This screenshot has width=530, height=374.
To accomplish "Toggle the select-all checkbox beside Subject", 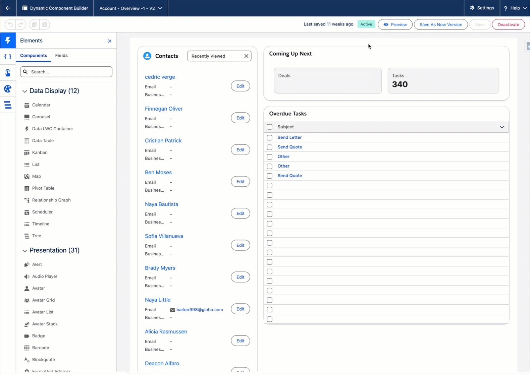I will pyautogui.click(x=269, y=127).
